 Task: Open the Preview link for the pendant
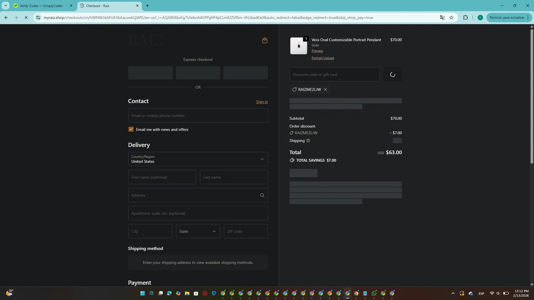pos(317,51)
